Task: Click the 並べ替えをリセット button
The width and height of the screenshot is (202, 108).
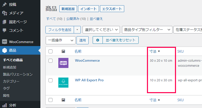Action: click(120, 40)
